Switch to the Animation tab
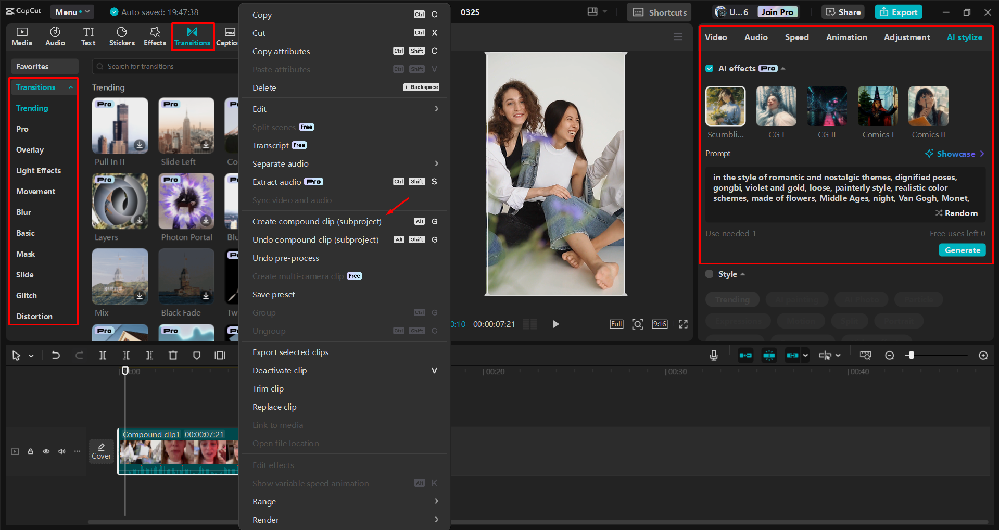Screen dimensions: 999x530 [846, 37]
